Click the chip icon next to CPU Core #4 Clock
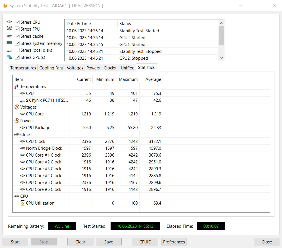 click(22, 175)
